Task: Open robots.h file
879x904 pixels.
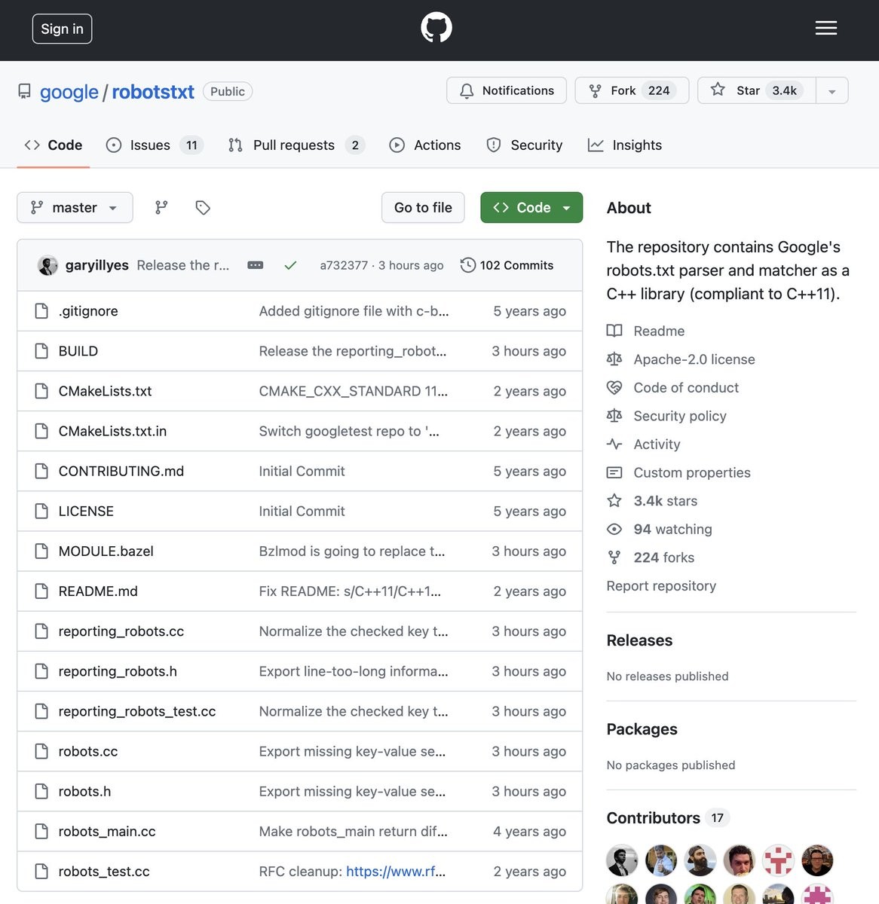Action: [x=84, y=791]
